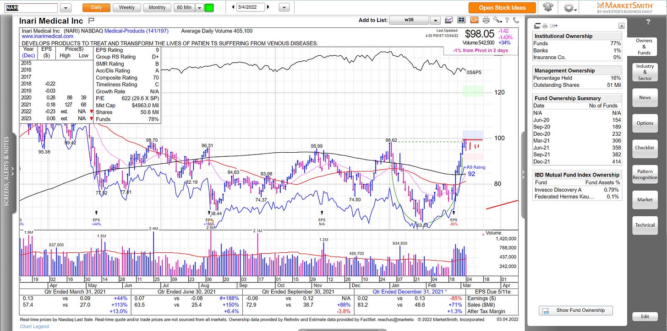Open the Medical-Products (141/197) group link
667x331 pixels.
click(x=137, y=31)
